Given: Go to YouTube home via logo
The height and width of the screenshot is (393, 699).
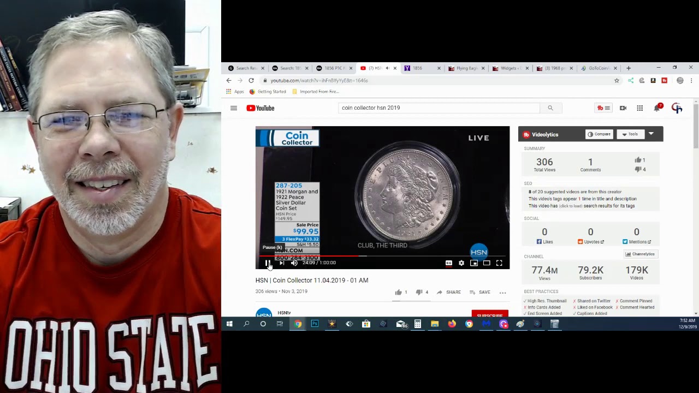Looking at the screenshot, I should pos(260,108).
